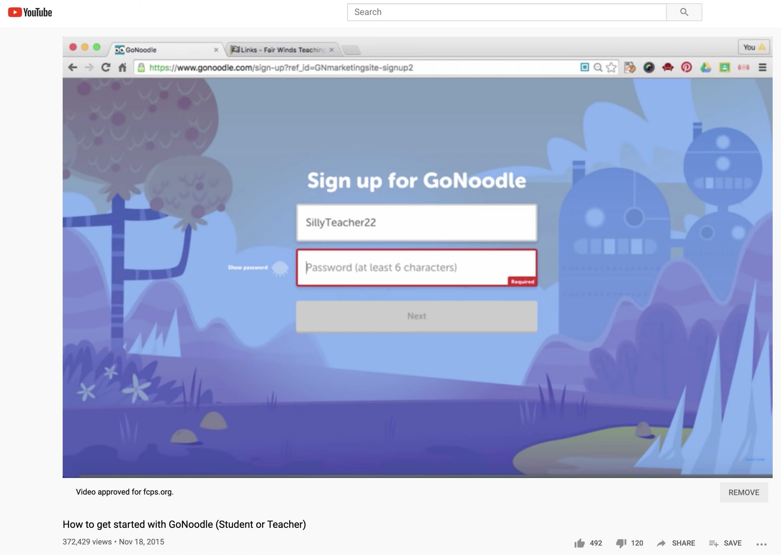
Task: Click the SHARE button
Action: 676,543
